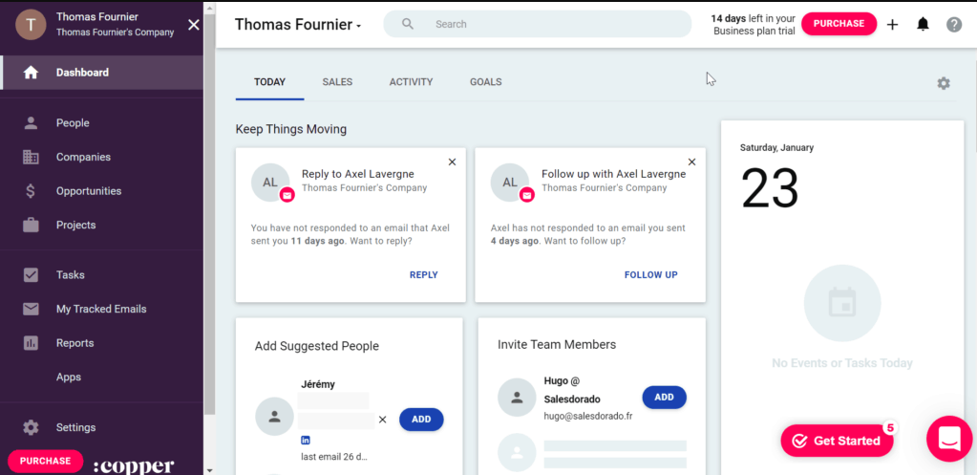Click the Reports chart icon

pos(31,343)
